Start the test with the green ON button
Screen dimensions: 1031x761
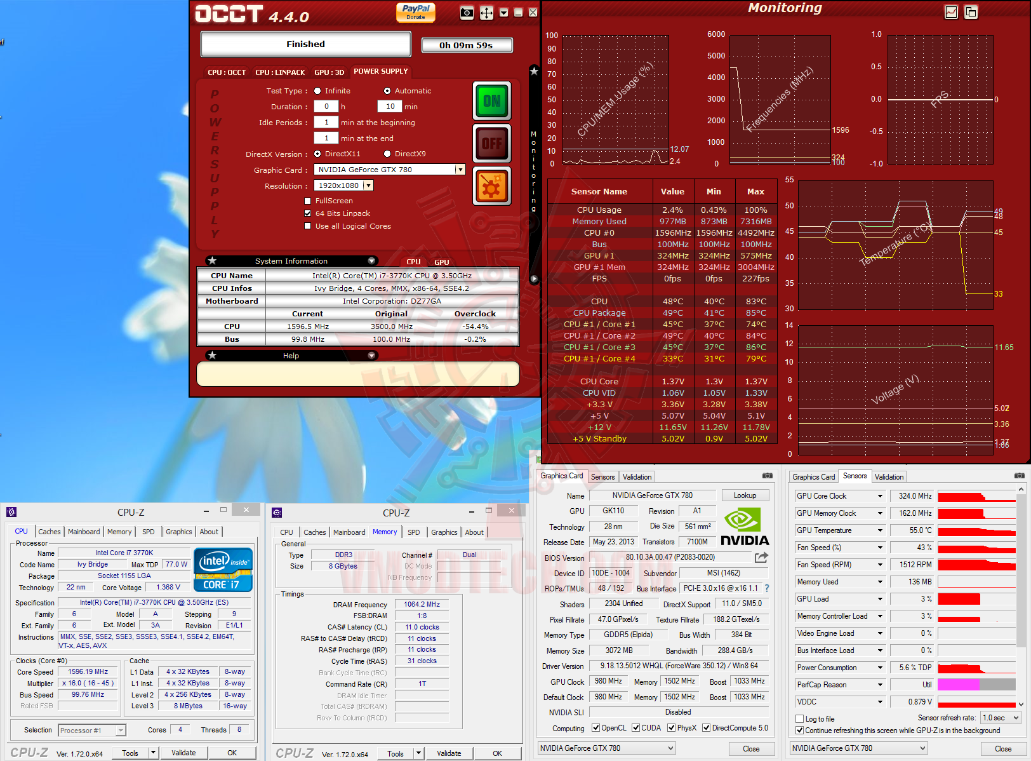point(492,101)
